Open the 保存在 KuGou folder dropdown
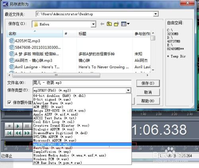 click(x=93, y=24)
